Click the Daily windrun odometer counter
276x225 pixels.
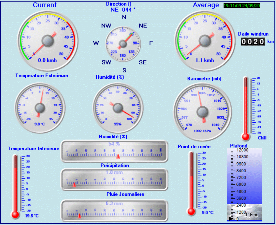point(253,42)
